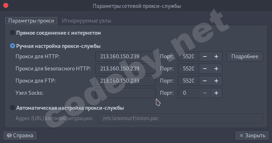
Task: Click the Прокси для FTP address field
Action: tap(125, 81)
